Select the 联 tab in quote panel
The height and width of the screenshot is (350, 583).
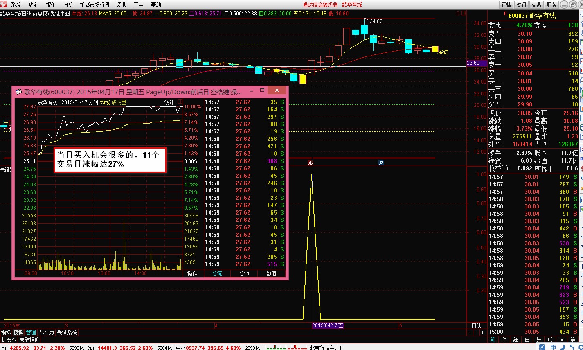tap(550, 340)
